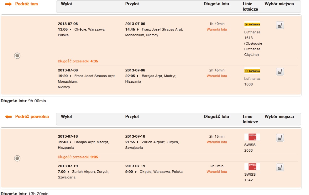Screen dimensions: 309x195
Task: Open Warunki lotu for Monachium–Madryt flight
Action: (217, 76)
